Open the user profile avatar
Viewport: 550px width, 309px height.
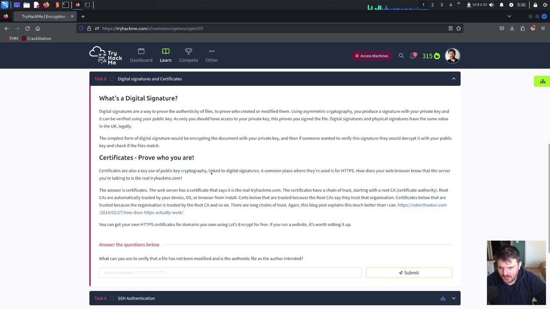tap(452, 56)
